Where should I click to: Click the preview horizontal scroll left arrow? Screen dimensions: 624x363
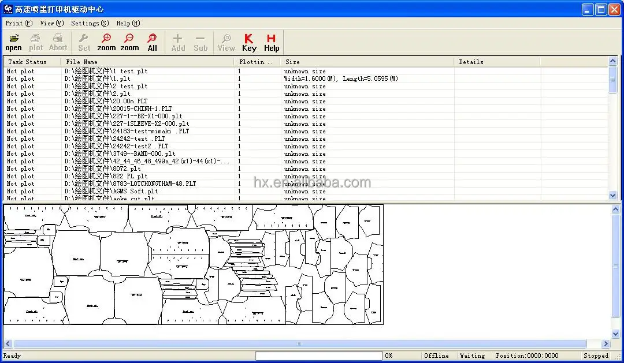pyautogui.click(x=8, y=343)
